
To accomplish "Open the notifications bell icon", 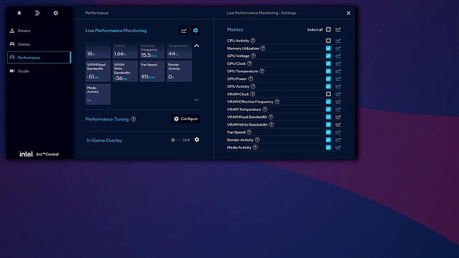I will 19,13.
